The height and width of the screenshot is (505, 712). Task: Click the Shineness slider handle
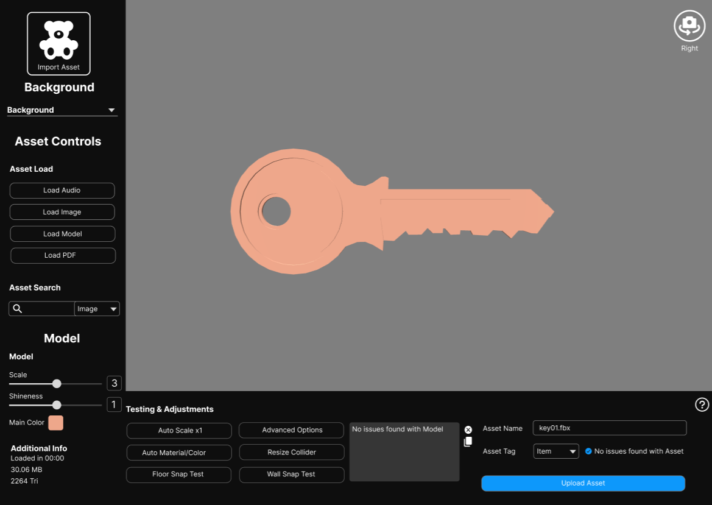pyautogui.click(x=57, y=404)
